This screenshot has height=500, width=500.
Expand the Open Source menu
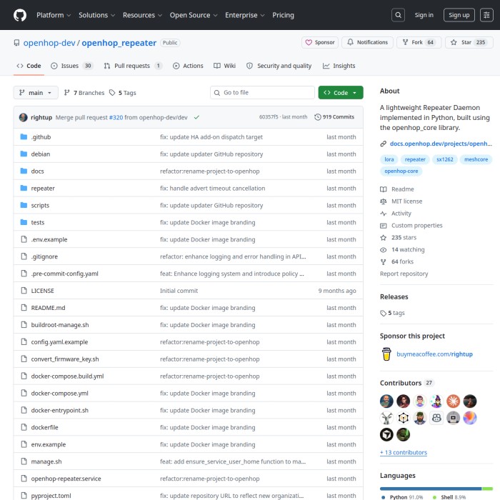(x=194, y=15)
